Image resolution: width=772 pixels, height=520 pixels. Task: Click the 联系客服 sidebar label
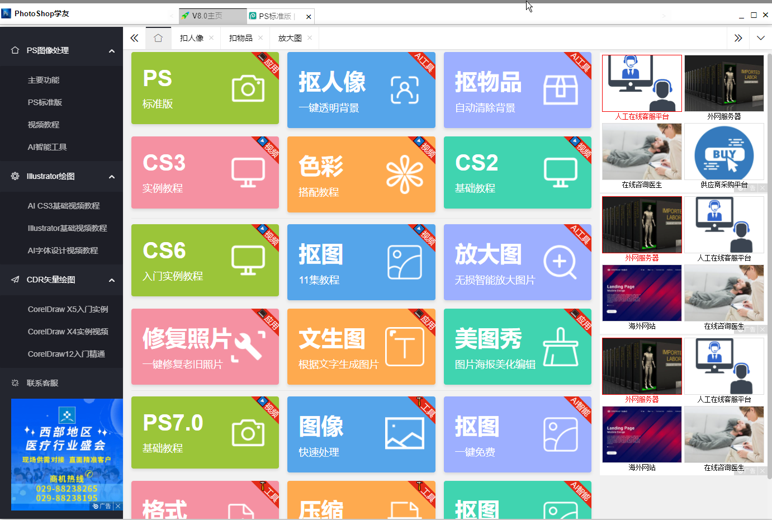coord(42,383)
